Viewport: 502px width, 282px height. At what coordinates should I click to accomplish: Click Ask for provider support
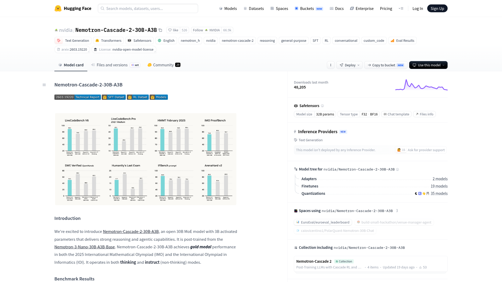426,150
